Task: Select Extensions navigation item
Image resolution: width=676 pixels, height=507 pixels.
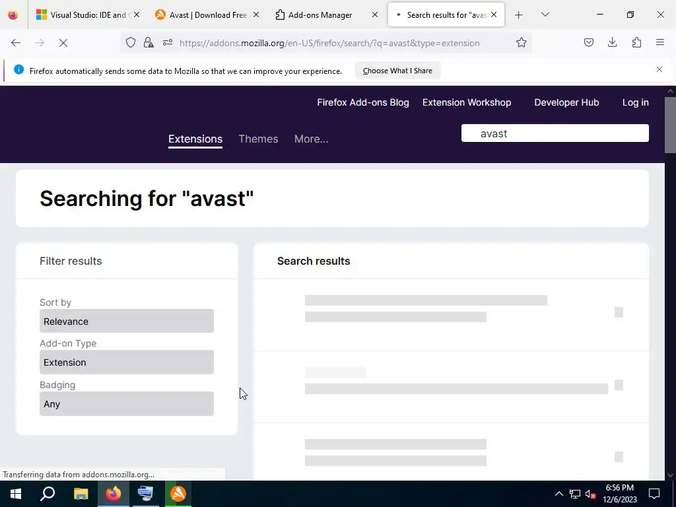Action: pyautogui.click(x=195, y=139)
